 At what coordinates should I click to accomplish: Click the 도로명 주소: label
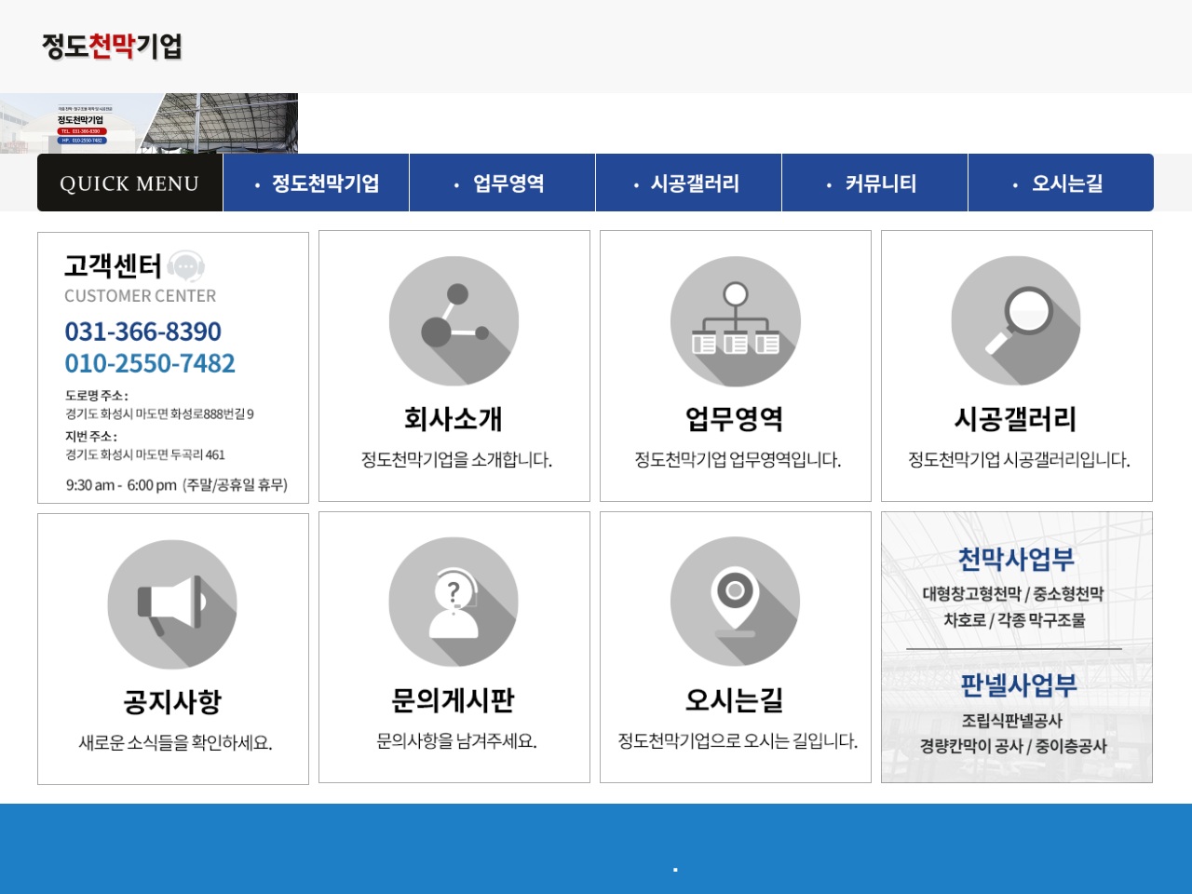click(97, 396)
